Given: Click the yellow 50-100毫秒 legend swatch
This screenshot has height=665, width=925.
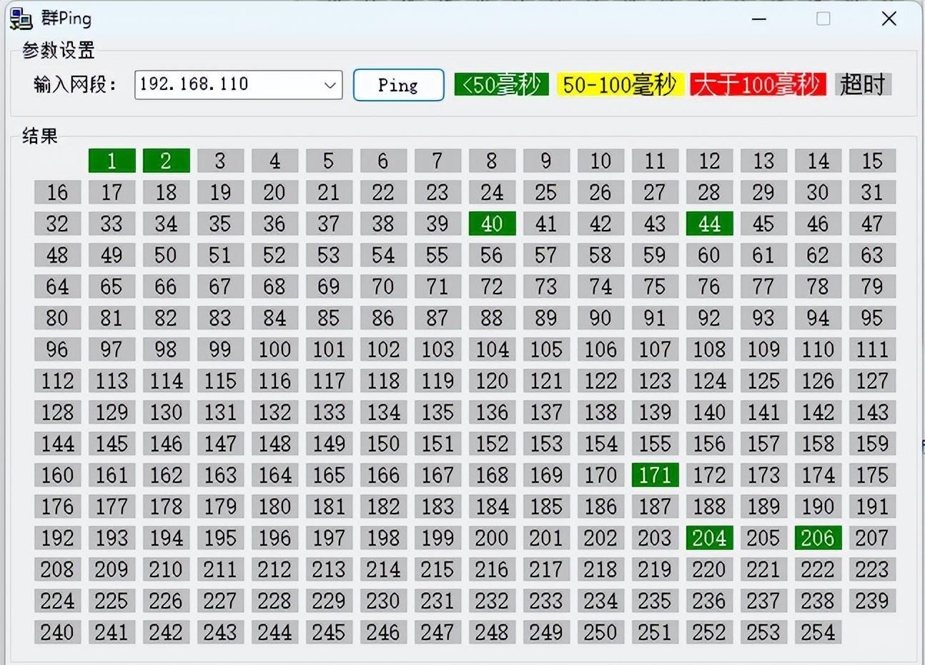Looking at the screenshot, I should [x=620, y=84].
